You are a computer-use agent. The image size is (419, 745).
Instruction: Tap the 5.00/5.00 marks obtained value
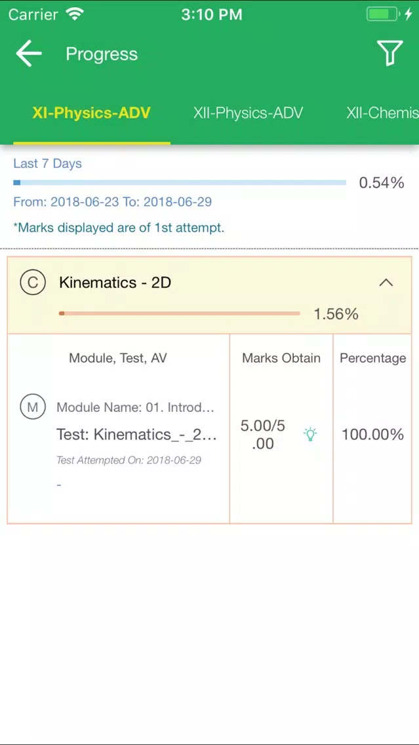click(x=263, y=434)
